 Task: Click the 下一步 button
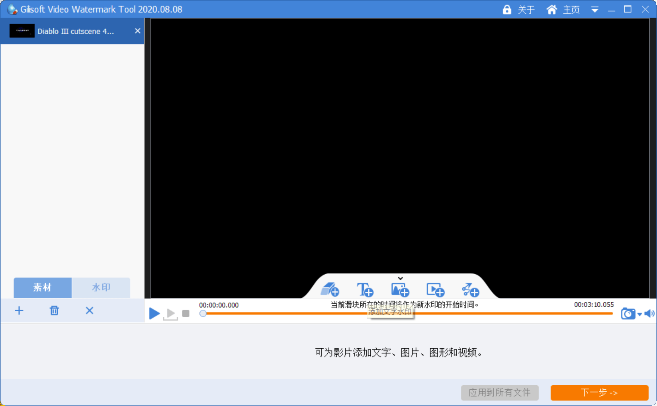(x=599, y=393)
